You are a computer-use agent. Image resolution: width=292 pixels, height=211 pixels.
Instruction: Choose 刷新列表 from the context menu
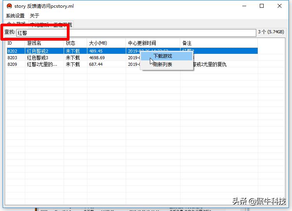[x=167, y=64]
